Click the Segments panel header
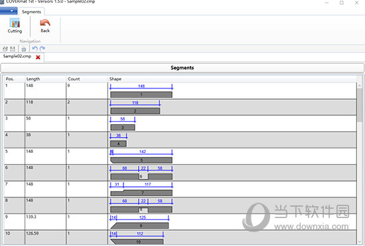This screenshot has width=365, height=246. (x=182, y=68)
